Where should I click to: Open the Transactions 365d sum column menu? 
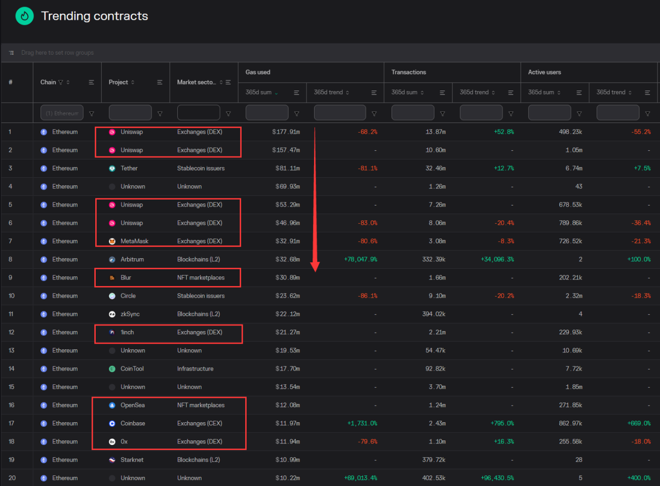(x=442, y=93)
